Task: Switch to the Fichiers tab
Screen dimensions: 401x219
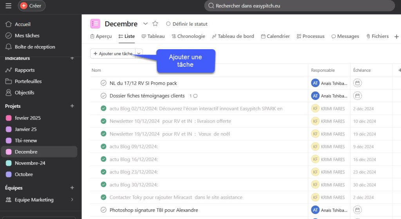Action: click(x=378, y=36)
